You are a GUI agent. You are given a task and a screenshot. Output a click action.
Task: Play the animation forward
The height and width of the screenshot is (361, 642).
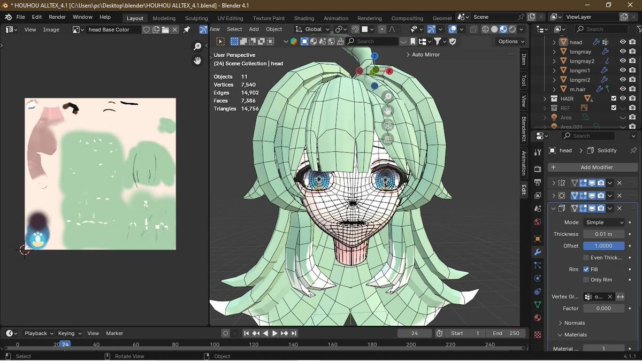(275, 333)
